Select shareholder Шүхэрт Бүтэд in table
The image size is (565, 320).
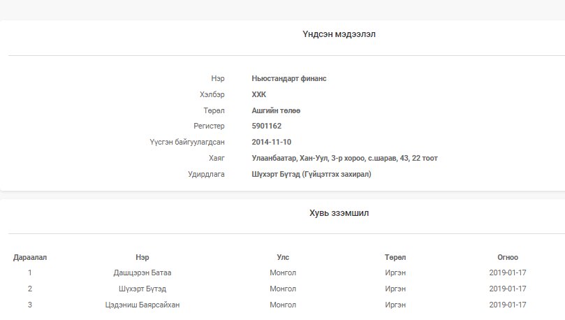coord(142,289)
